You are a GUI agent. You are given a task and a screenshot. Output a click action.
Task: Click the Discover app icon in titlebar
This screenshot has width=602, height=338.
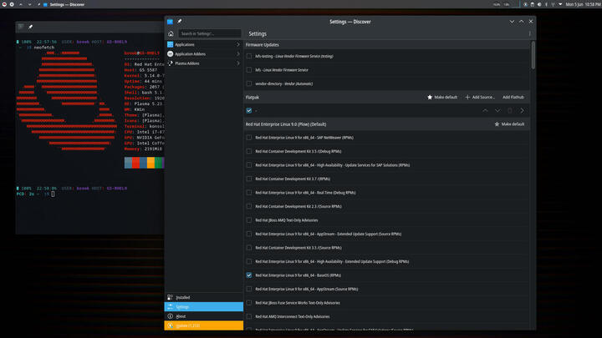point(170,22)
